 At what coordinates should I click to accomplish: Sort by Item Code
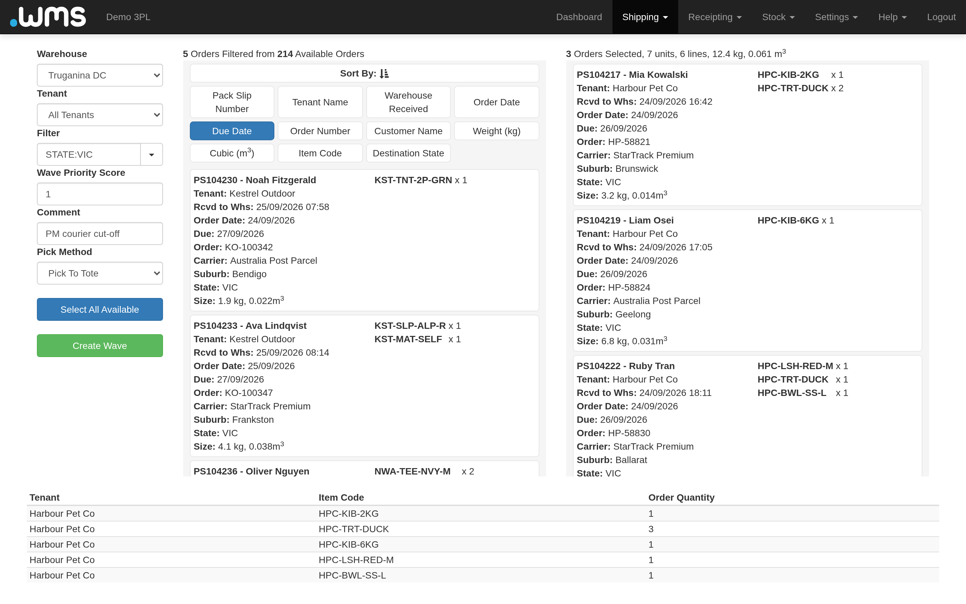click(x=320, y=153)
